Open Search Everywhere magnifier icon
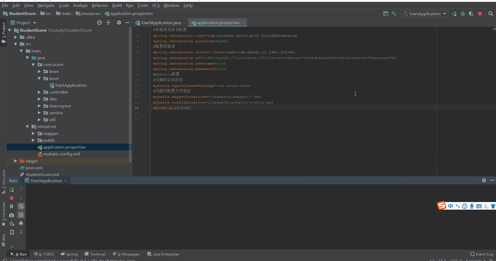This screenshot has height=261, width=496. coord(490,14)
